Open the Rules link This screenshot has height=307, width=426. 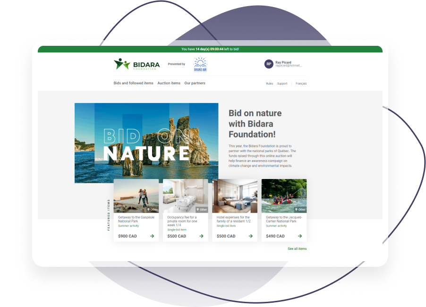tap(269, 84)
